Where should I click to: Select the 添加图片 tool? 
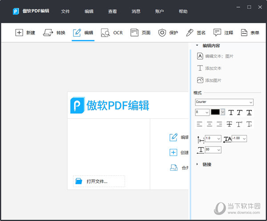pyautogui.click(x=209, y=80)
